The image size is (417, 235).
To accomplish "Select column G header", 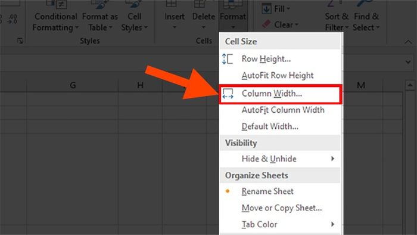I will click(73, 85).
